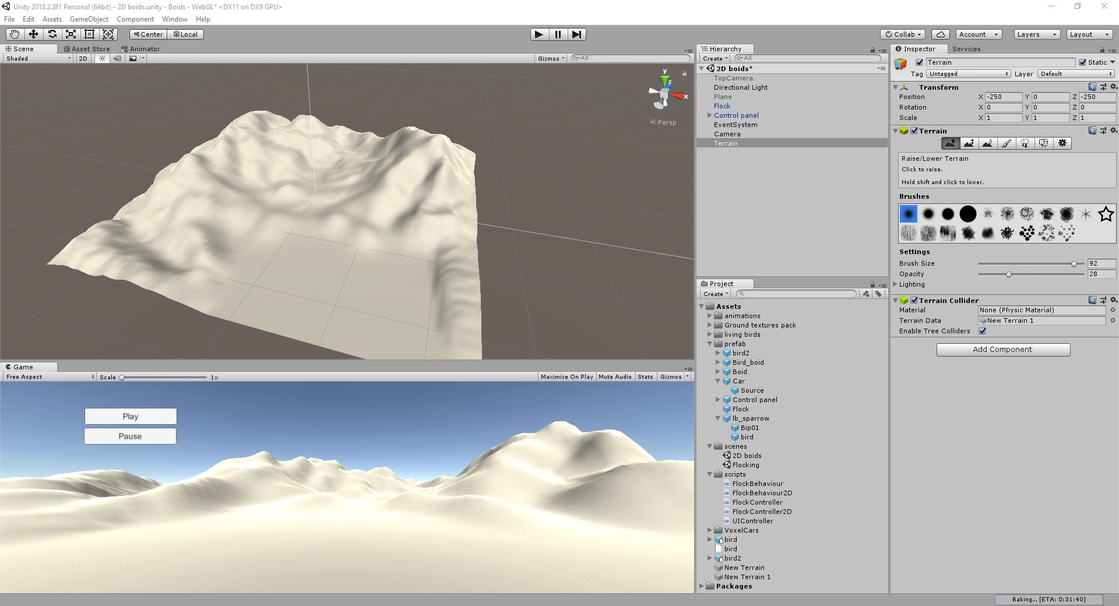Expand the VoxelCars folder
Screen dimensions: 1119x606
click(709, 530)
